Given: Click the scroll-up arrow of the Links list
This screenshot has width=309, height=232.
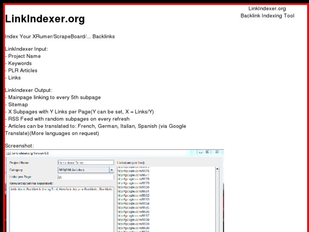Looking at the screenshot, I should 217,169.
